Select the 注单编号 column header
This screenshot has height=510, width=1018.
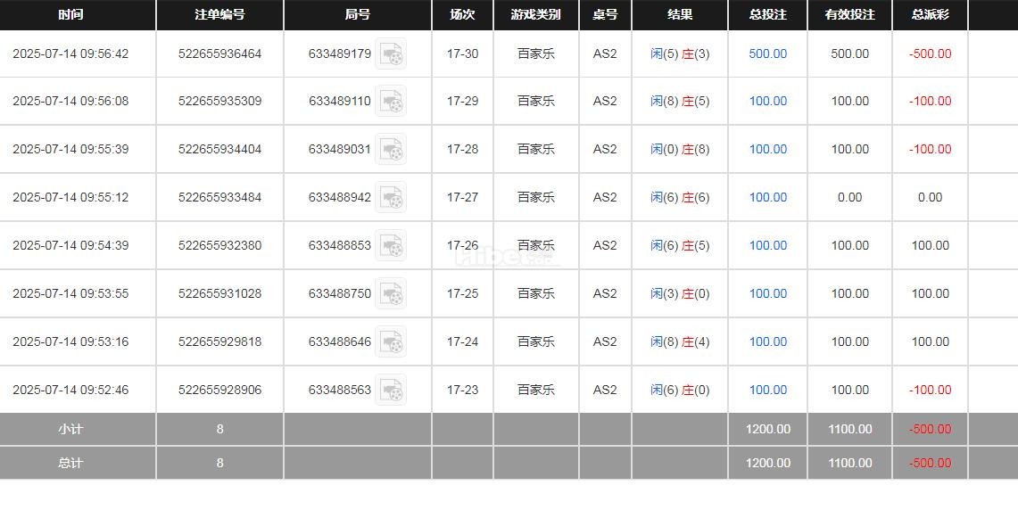219,14
